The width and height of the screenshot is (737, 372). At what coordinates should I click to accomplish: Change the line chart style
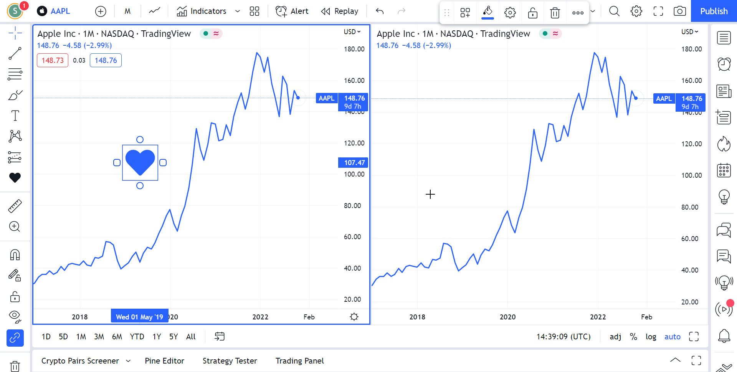point(155,11)
